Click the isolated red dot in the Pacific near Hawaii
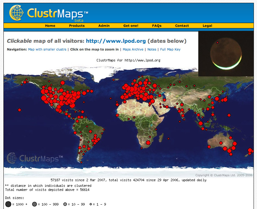This screenshot has width=257, height=209. (x=19, y=110)
